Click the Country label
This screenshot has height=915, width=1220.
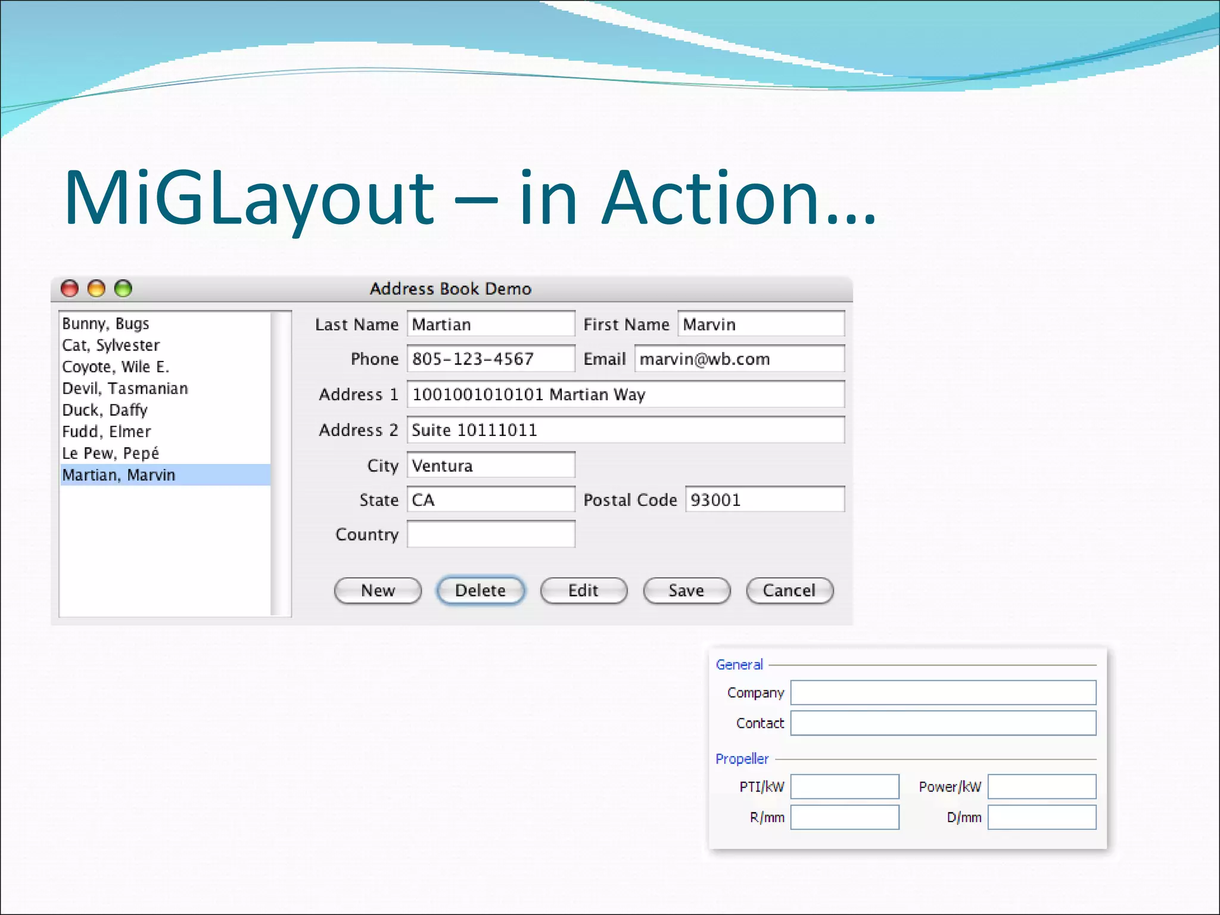pyautogui.click(x=367, y=534)
